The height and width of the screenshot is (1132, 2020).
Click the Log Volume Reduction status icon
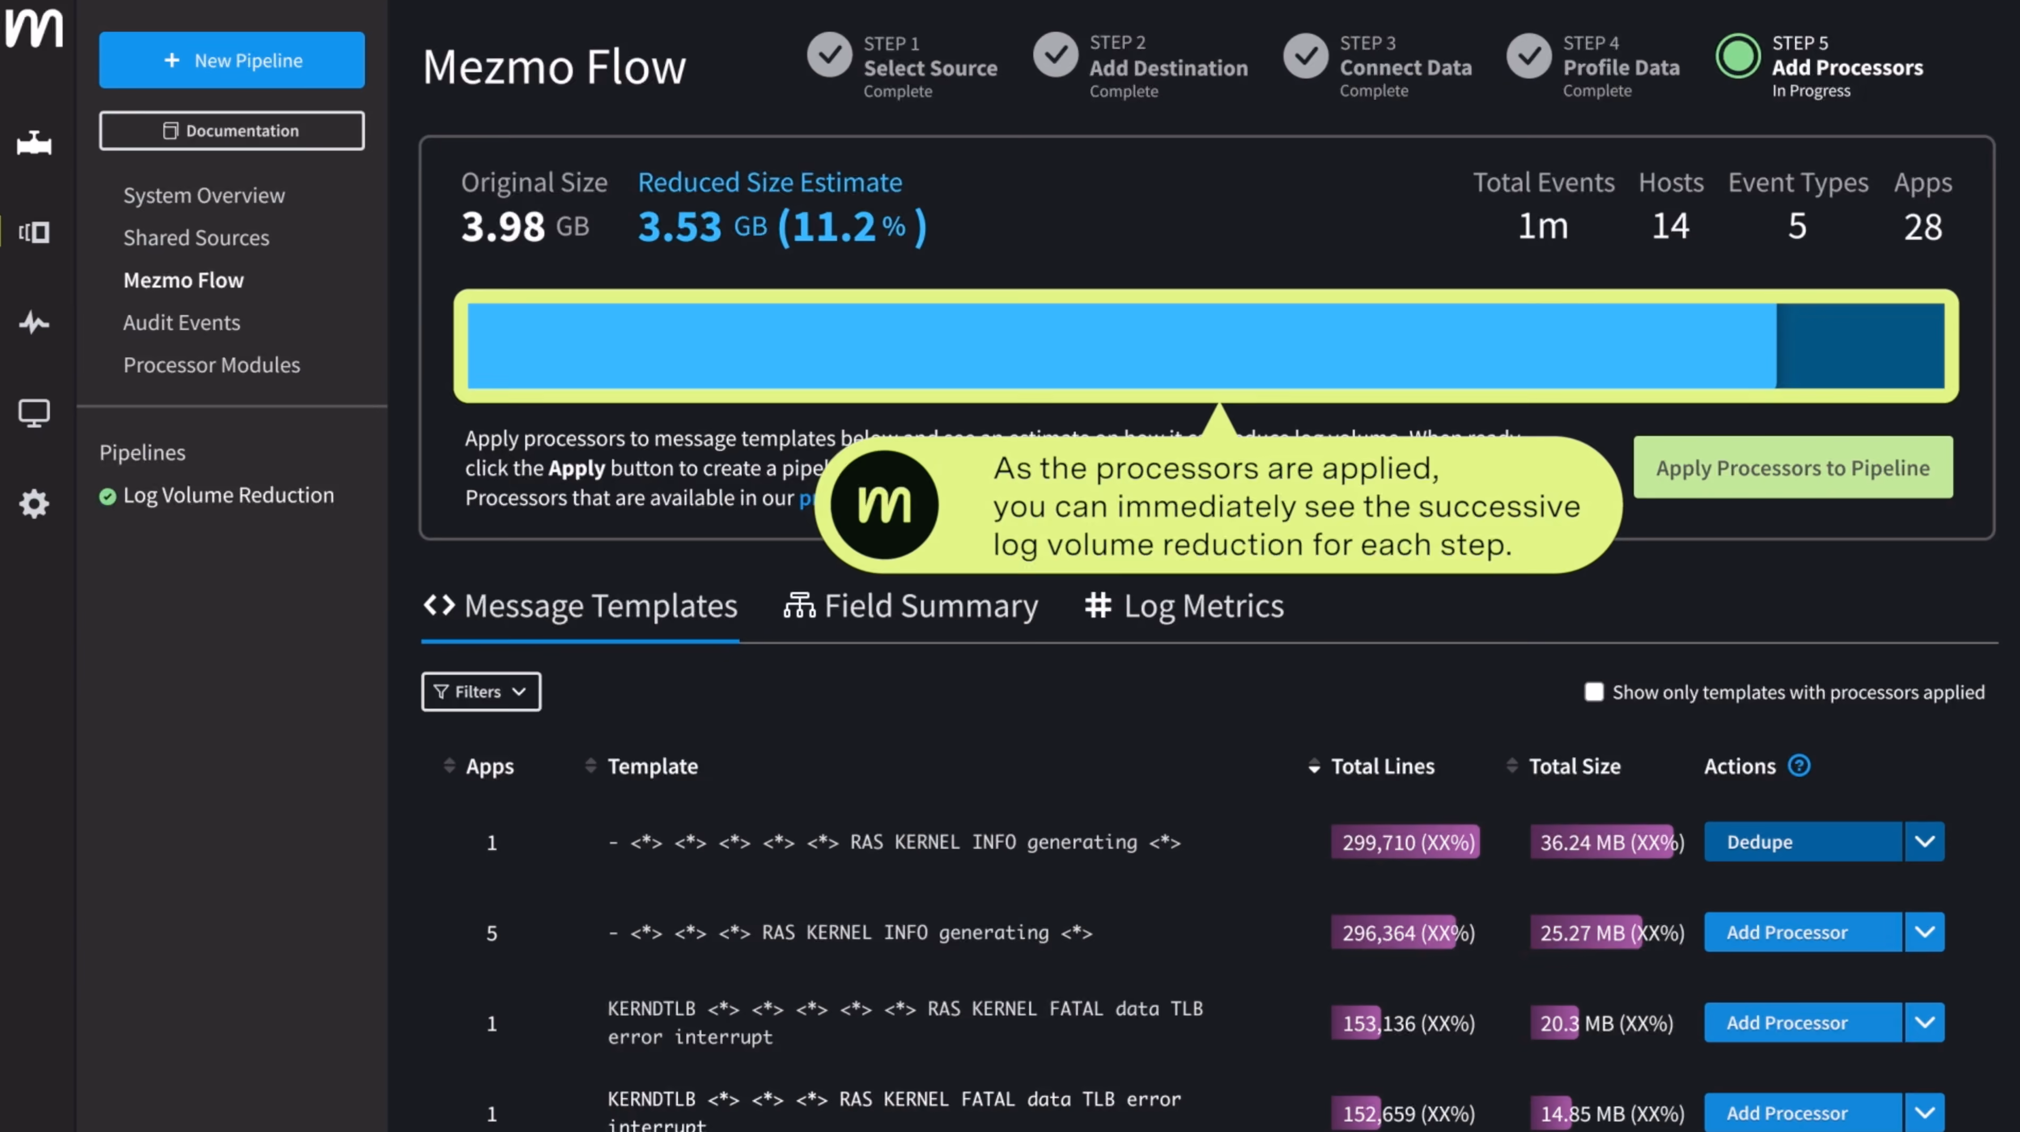108,496
